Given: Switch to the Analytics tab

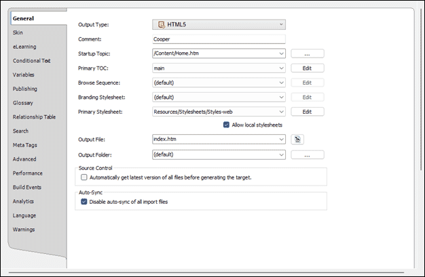Looking at the screenshot, I should [x=23, y=201].
